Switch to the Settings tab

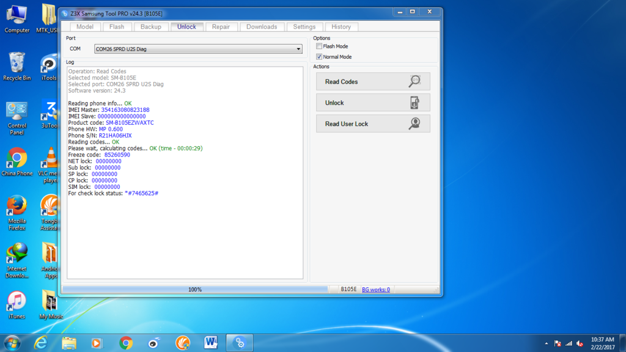point(304,27)
